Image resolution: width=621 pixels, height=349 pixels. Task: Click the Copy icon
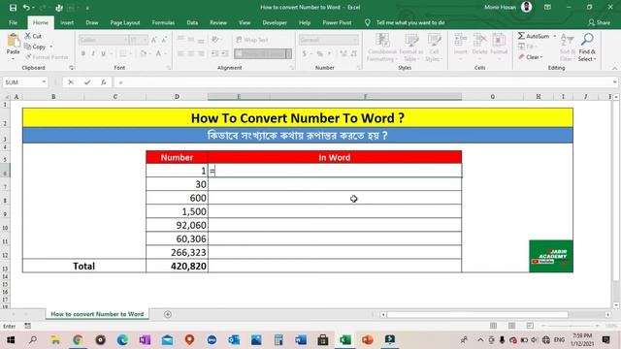point(28,47)
